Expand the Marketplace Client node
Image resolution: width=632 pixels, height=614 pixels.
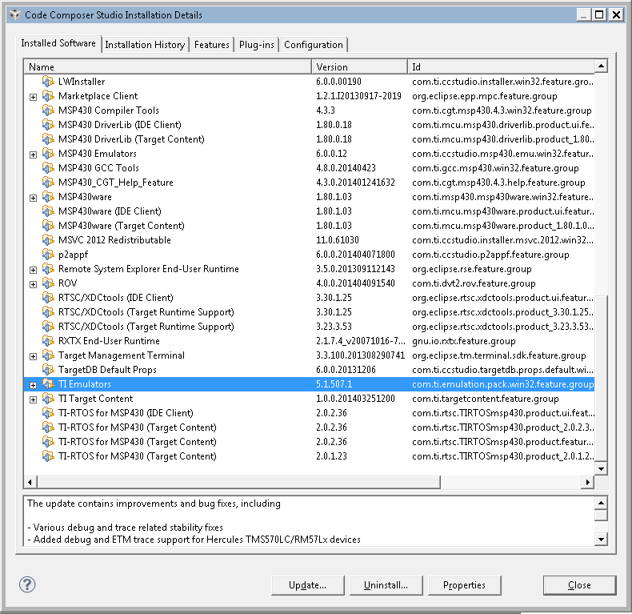[33, 97]
